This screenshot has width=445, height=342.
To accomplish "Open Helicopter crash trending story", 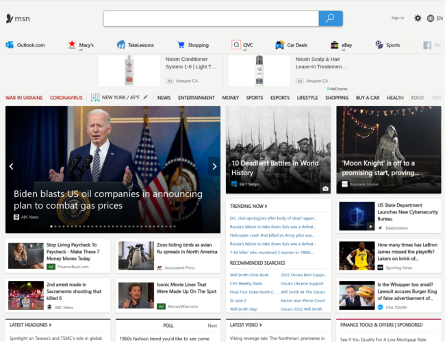I will point(272,235).
